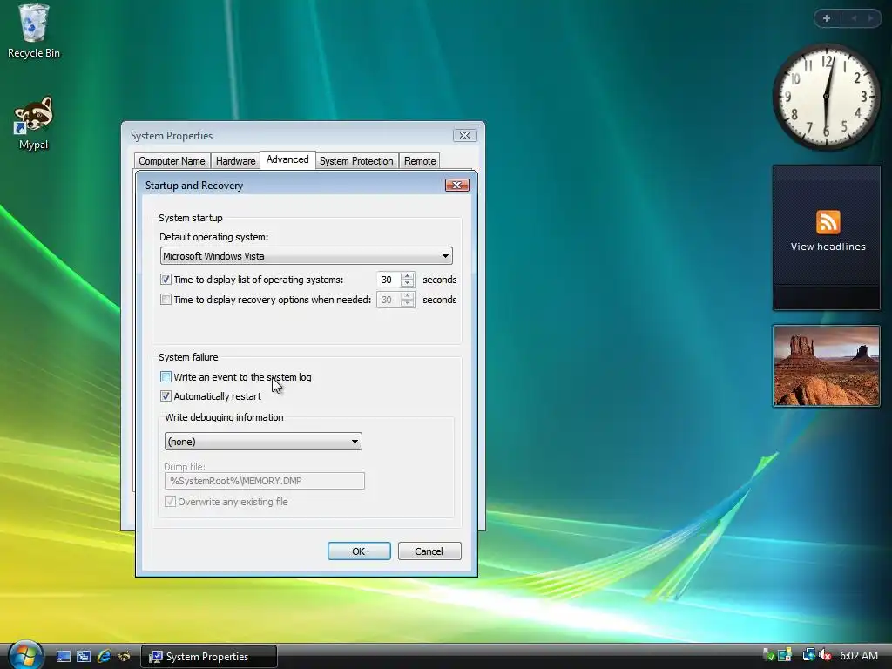Click the analog clock gadget
Screen dimensions: 892x669
[x=826, y=97]
